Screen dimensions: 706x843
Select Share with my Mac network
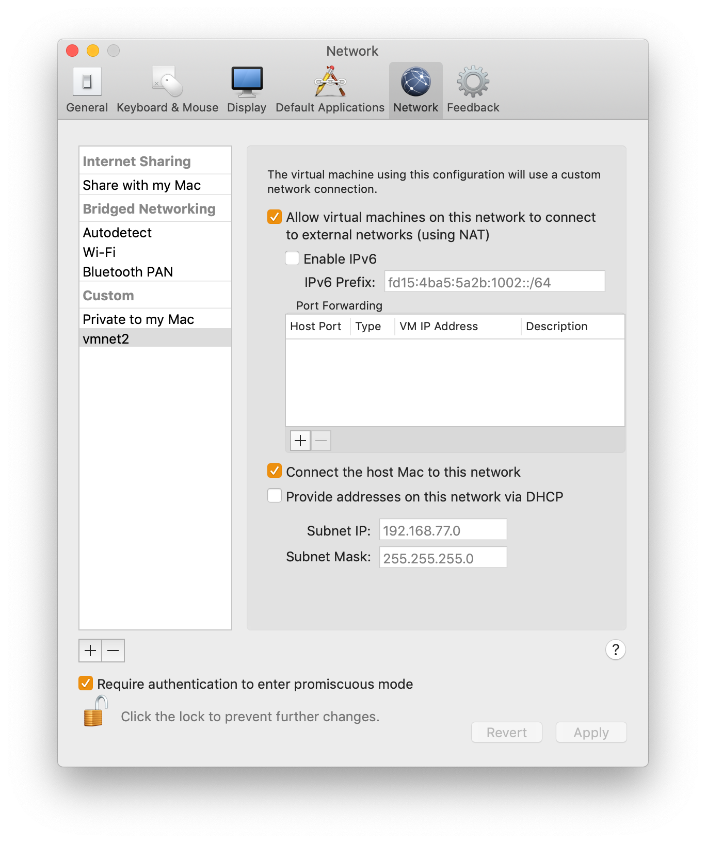tap(155, 185)
